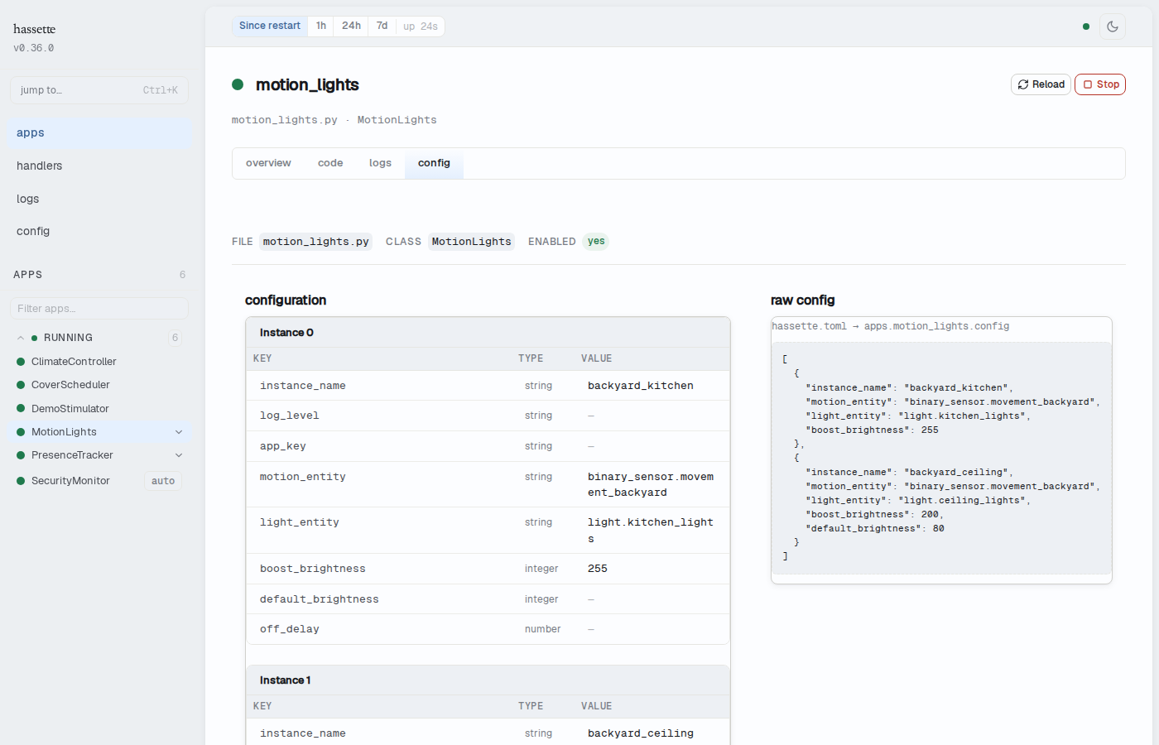Open PresenceTracker in the apps list
This screenshot has width=1159, height=745.
tap(72, 455)
